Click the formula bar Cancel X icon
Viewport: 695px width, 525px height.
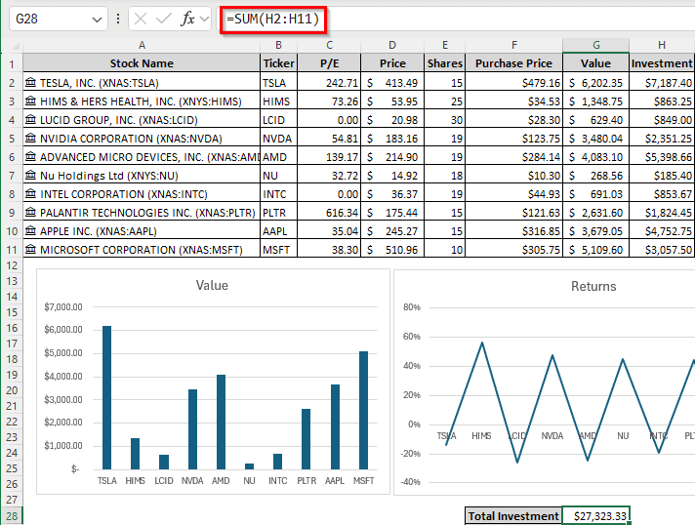tap(141, 20)
